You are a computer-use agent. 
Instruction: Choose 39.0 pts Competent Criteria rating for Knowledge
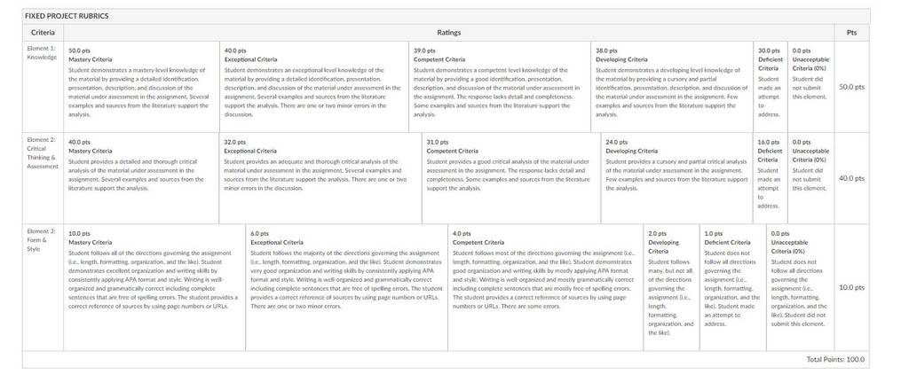[x=500, y=87]
